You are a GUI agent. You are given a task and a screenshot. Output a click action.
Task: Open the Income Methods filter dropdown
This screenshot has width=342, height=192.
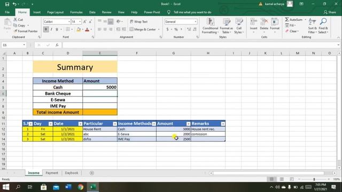[x=154, y=124]
